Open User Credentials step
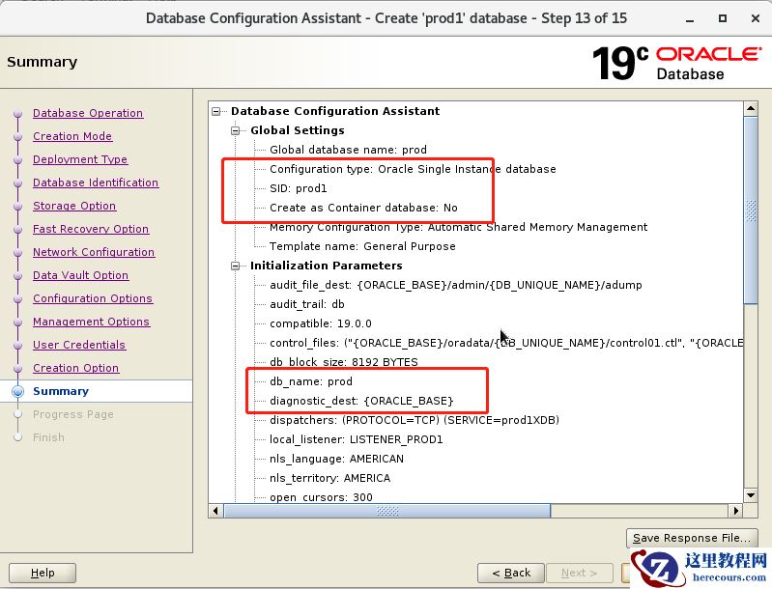Screen dimensions: 772x589 tap(79, 345)
